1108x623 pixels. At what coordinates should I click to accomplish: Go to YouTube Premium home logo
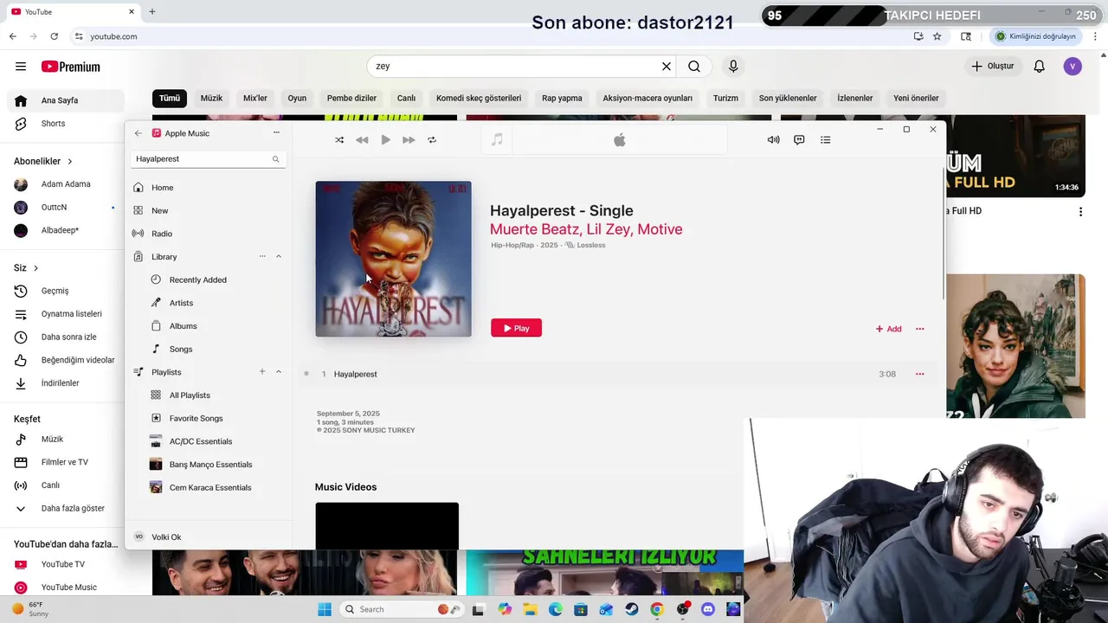pyautogui.click(x=71, y=67)
